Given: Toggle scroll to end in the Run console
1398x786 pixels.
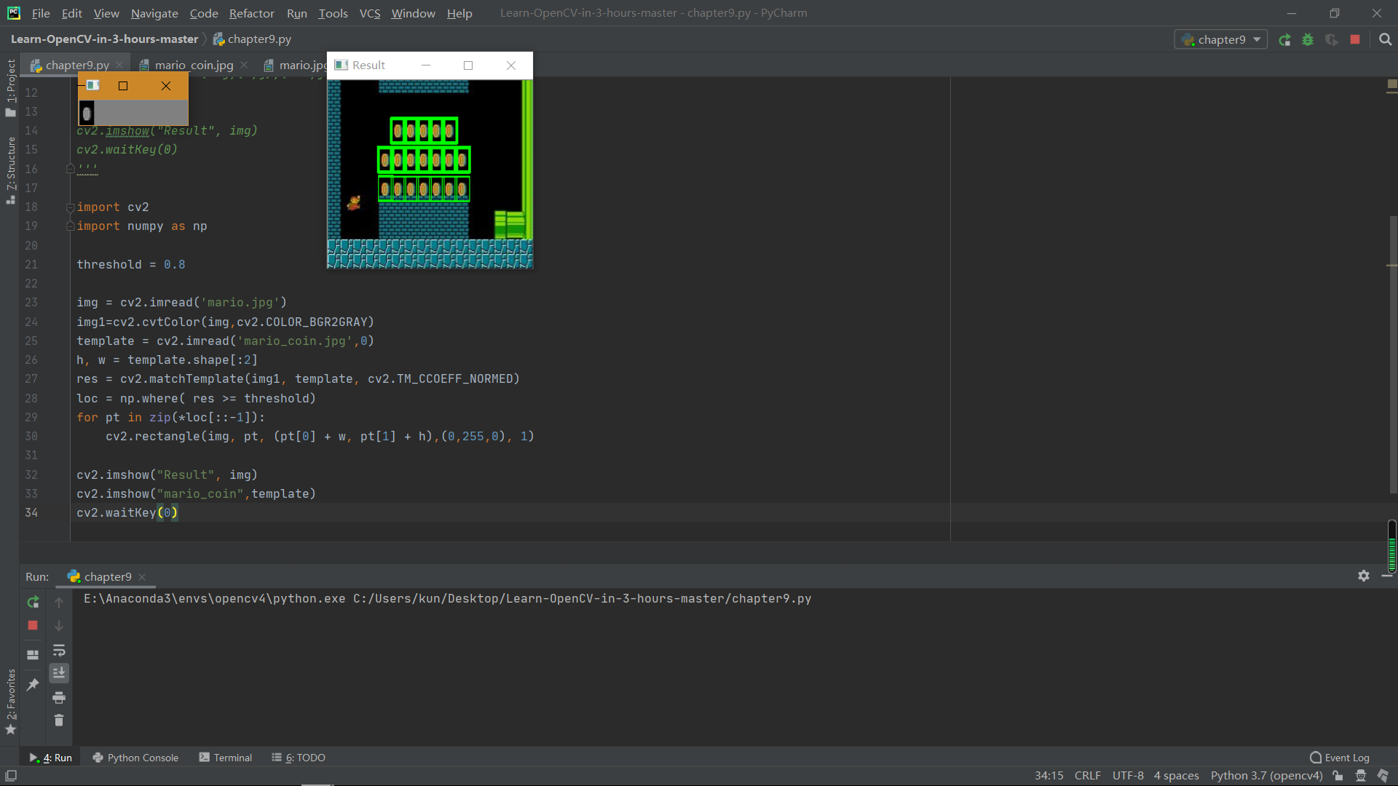Looking at the screenshot, I should 59,673.
